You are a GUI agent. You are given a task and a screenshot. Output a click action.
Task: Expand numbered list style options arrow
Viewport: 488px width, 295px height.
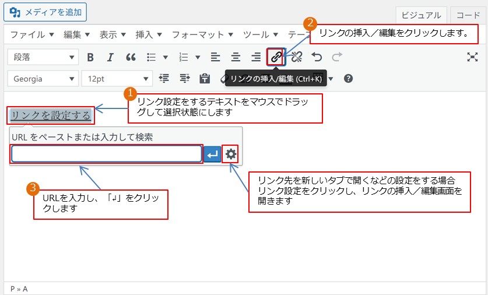[x=198, y=57]
